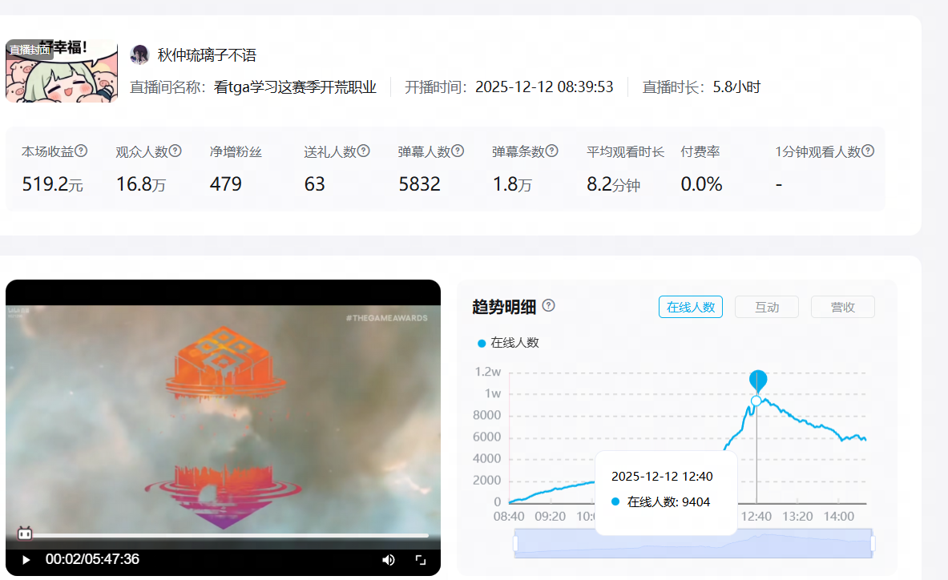
Task: Click question icon next to 弹幕人数
Action: [458, 151]
